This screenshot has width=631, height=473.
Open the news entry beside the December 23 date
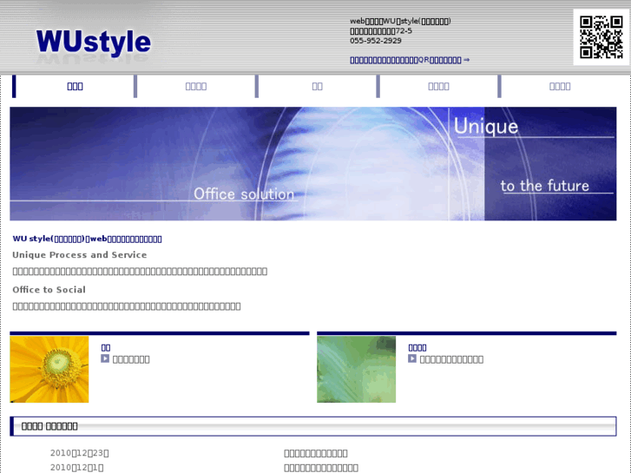(x=316, y=453)
